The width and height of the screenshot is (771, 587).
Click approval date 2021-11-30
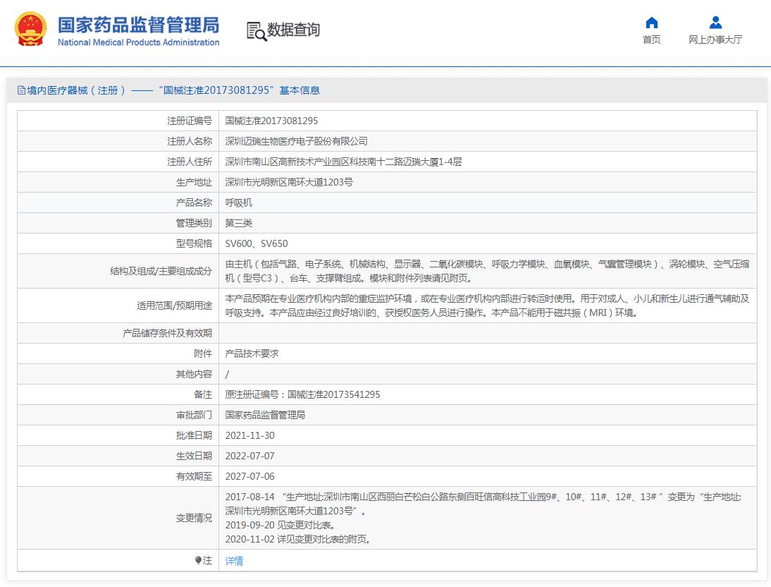(x=249, y=435)
